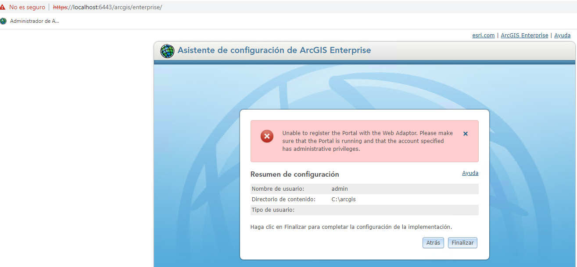The width and height of the screenshot is (577, 267).
Task: Dismiss the error message with the X
Action: point(466,134)
